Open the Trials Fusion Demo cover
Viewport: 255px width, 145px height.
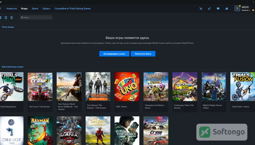pos(243,86)
